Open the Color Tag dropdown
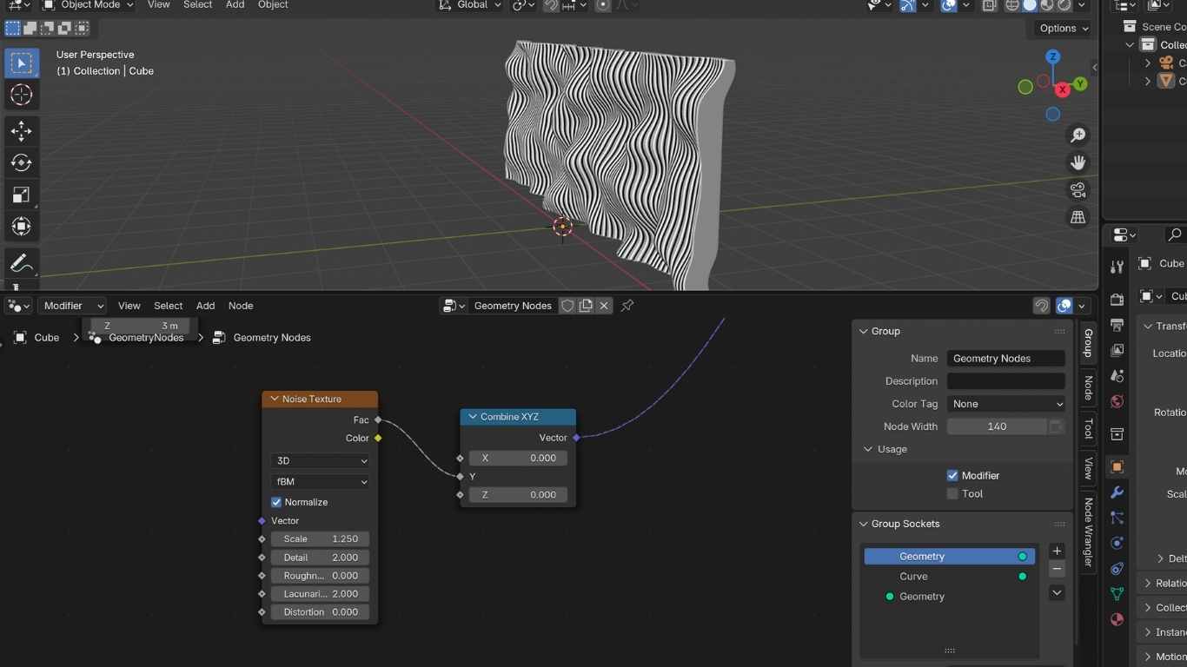Image resolution: width=1187 pixels, height=667 pixels. tap(1005, 404)
